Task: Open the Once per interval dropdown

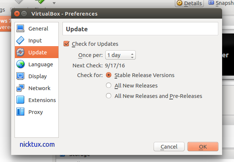Action: (121, 55)
